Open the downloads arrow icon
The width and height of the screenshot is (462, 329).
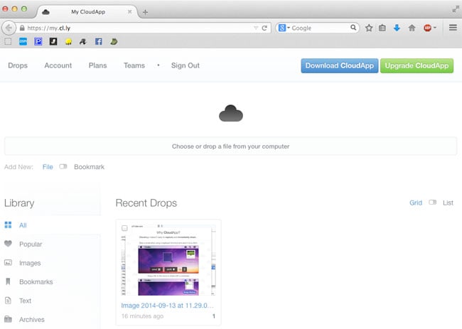397,28
